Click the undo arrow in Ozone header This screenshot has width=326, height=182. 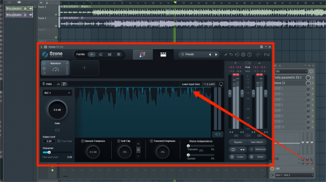231,54
